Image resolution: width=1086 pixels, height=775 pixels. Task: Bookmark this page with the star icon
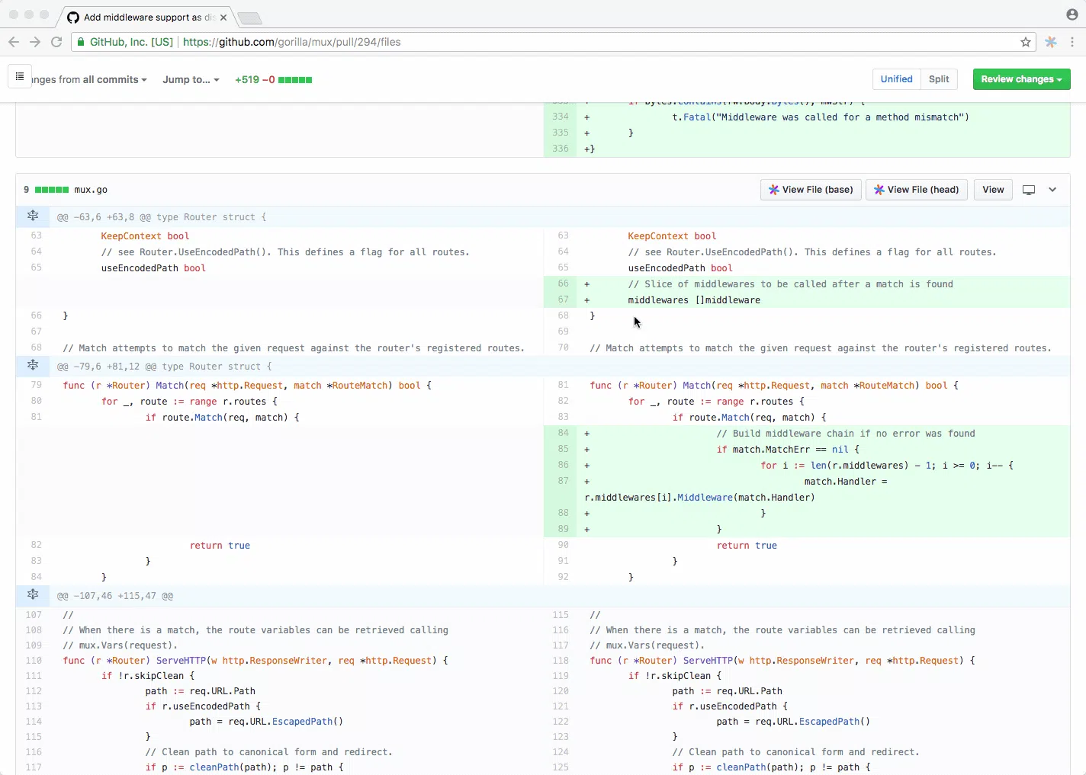[1026, 42]
